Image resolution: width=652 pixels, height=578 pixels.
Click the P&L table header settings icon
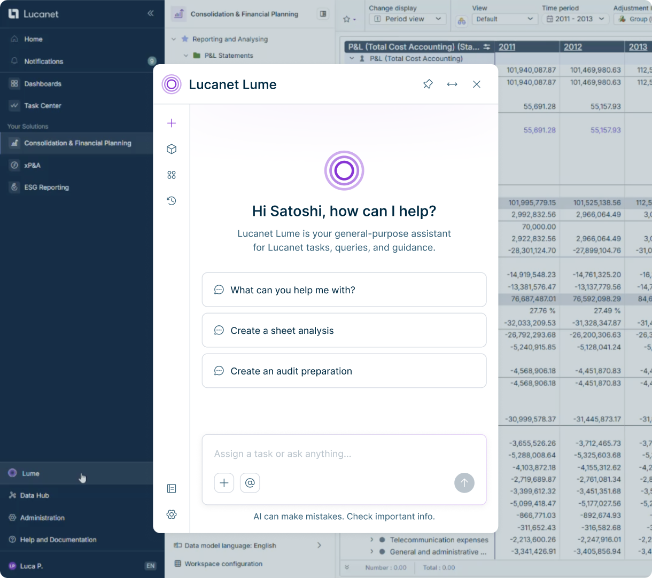(x=486, y=47)
